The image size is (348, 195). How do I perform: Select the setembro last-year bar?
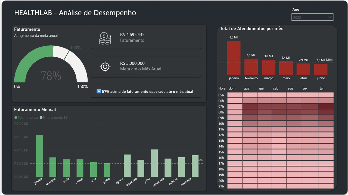pyautogui.click(x=195, y=166)
